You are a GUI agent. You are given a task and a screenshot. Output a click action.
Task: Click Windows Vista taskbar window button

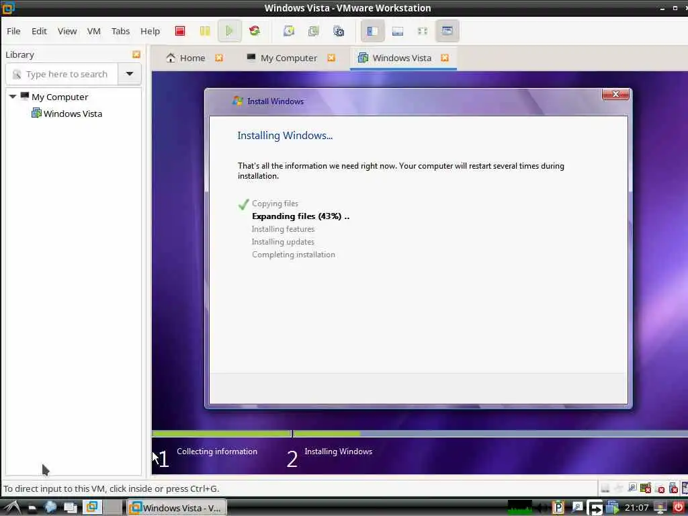click(177, 508)
